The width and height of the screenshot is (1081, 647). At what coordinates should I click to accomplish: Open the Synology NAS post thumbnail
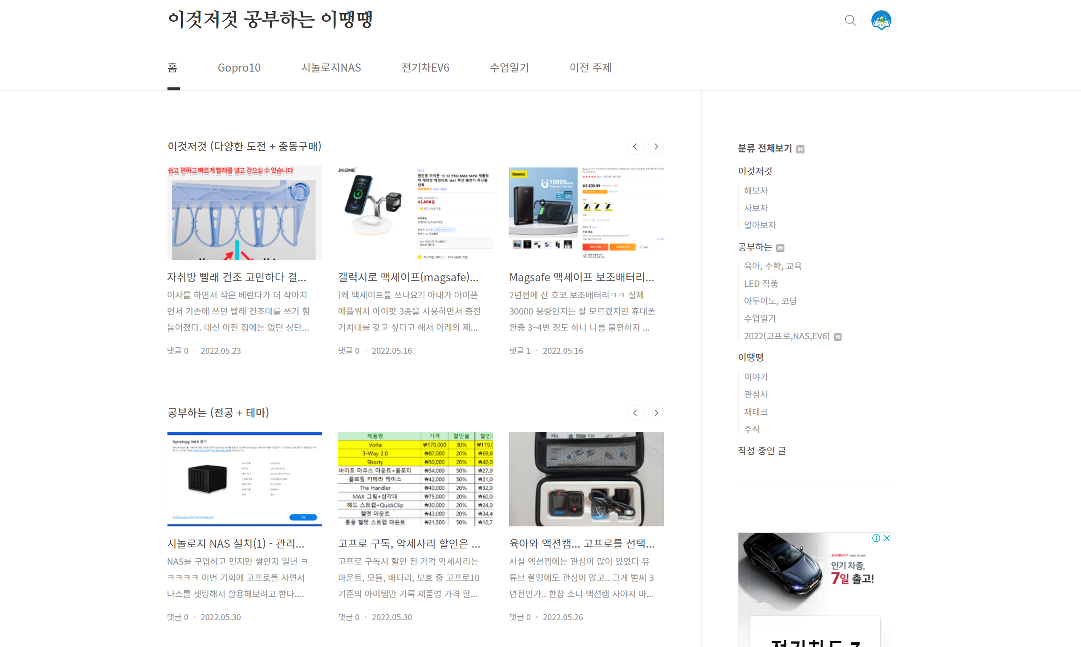245,479
